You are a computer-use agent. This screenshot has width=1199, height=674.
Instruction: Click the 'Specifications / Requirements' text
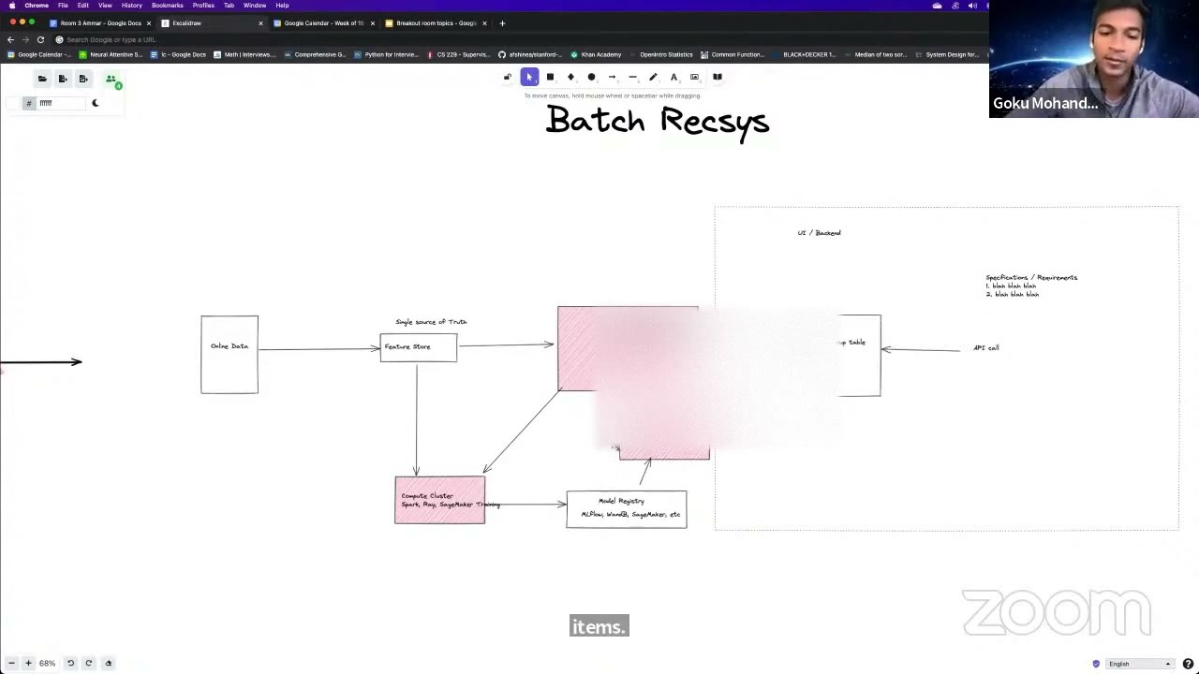pos(1031,278)
